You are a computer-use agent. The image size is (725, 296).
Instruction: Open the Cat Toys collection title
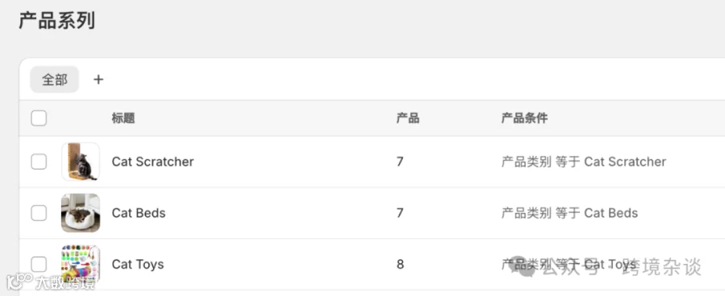pos(138,264)
